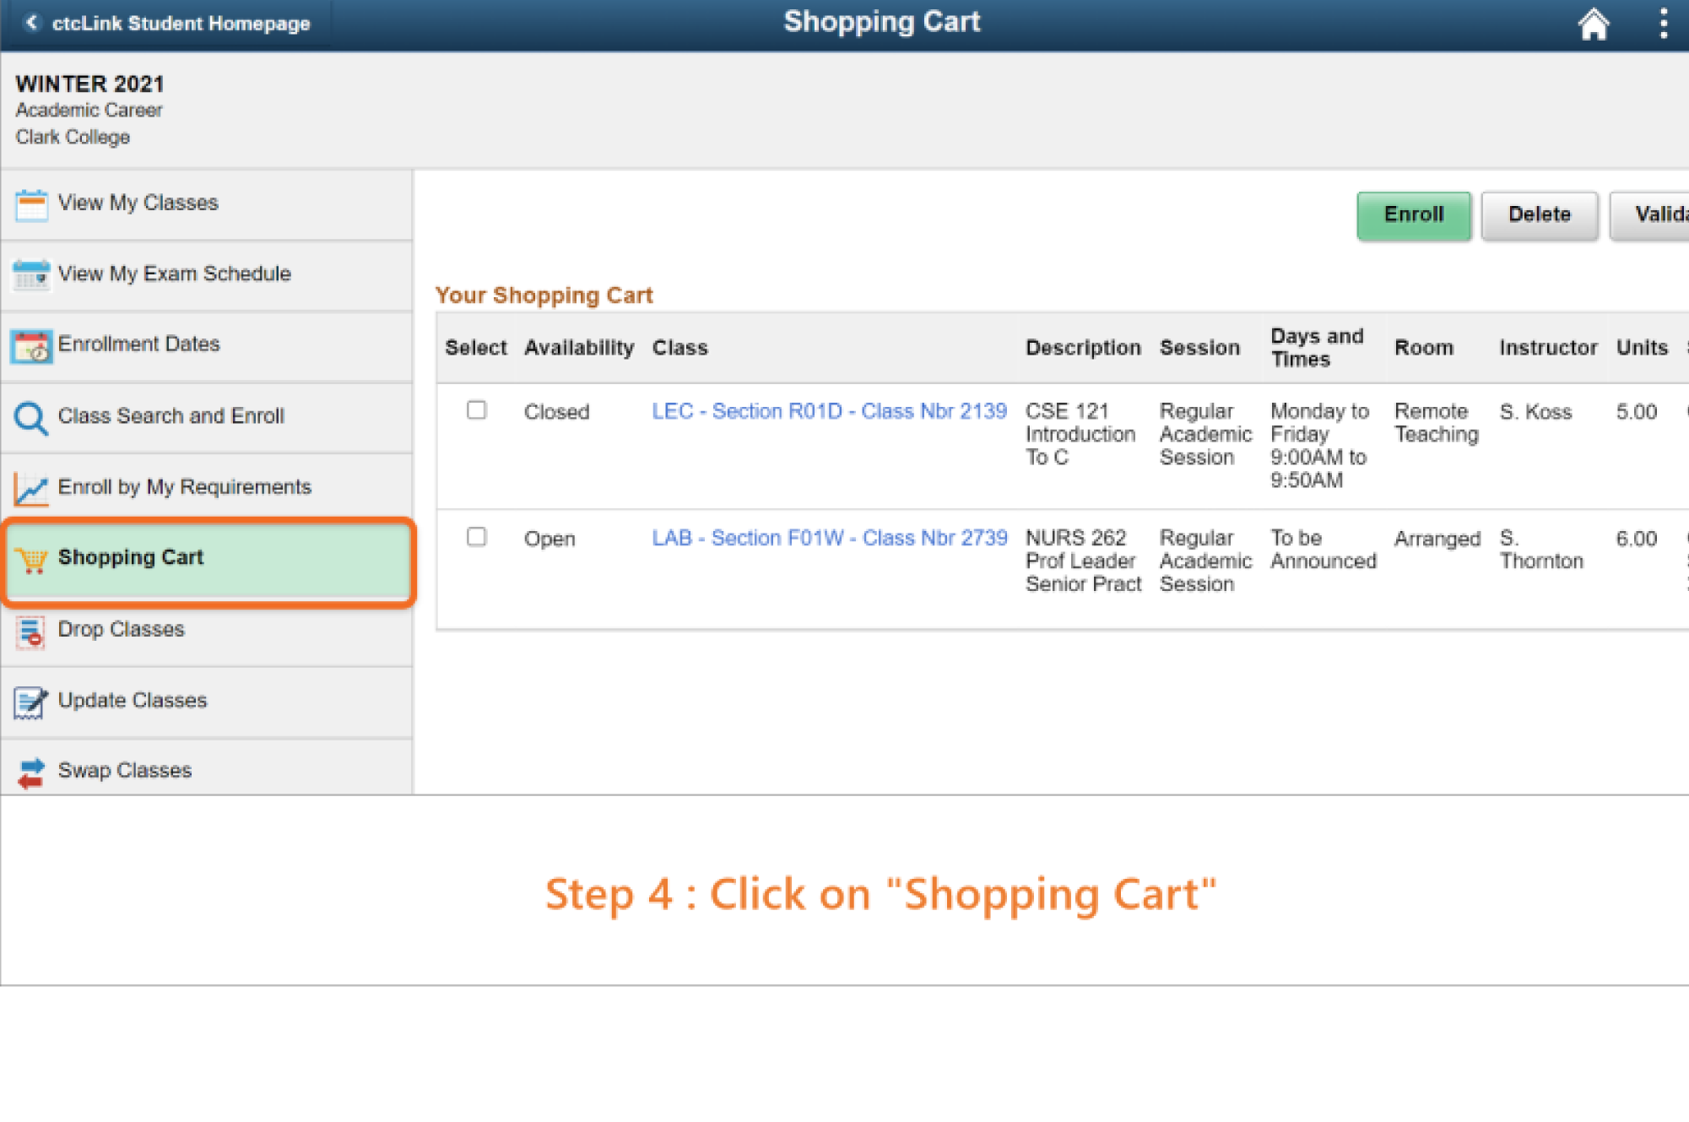
Task: Select the NURS 262 class checkbox
Action: point(477,537)
